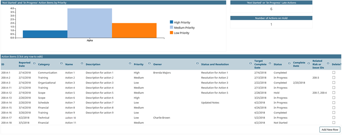Click the Schedule category cell
342x135 pixels.
pos(44,103)
